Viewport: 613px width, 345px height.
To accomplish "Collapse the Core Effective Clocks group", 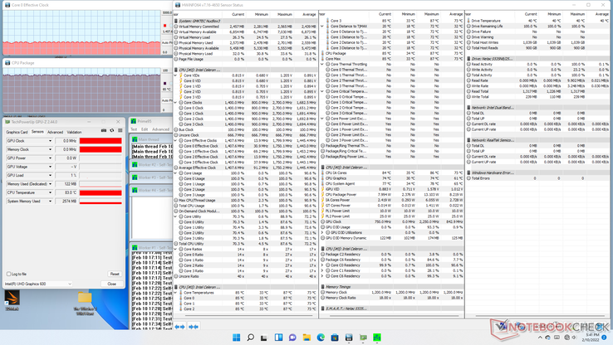I will [176, 140].
